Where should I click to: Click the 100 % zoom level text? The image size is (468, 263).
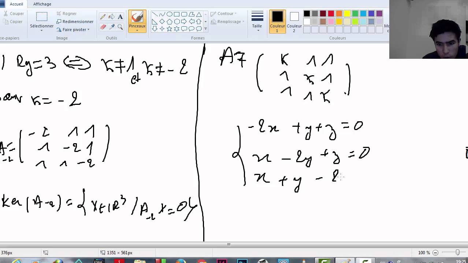[424, 253]
